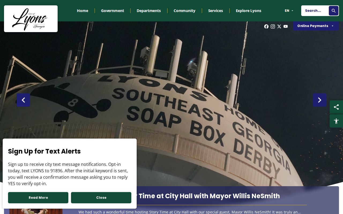Open the Home menu item

click(x=83, y=11)
